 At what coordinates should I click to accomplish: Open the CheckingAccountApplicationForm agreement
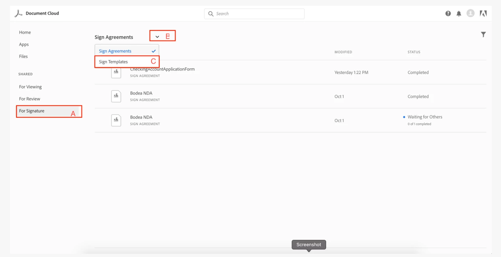(162, 69)
